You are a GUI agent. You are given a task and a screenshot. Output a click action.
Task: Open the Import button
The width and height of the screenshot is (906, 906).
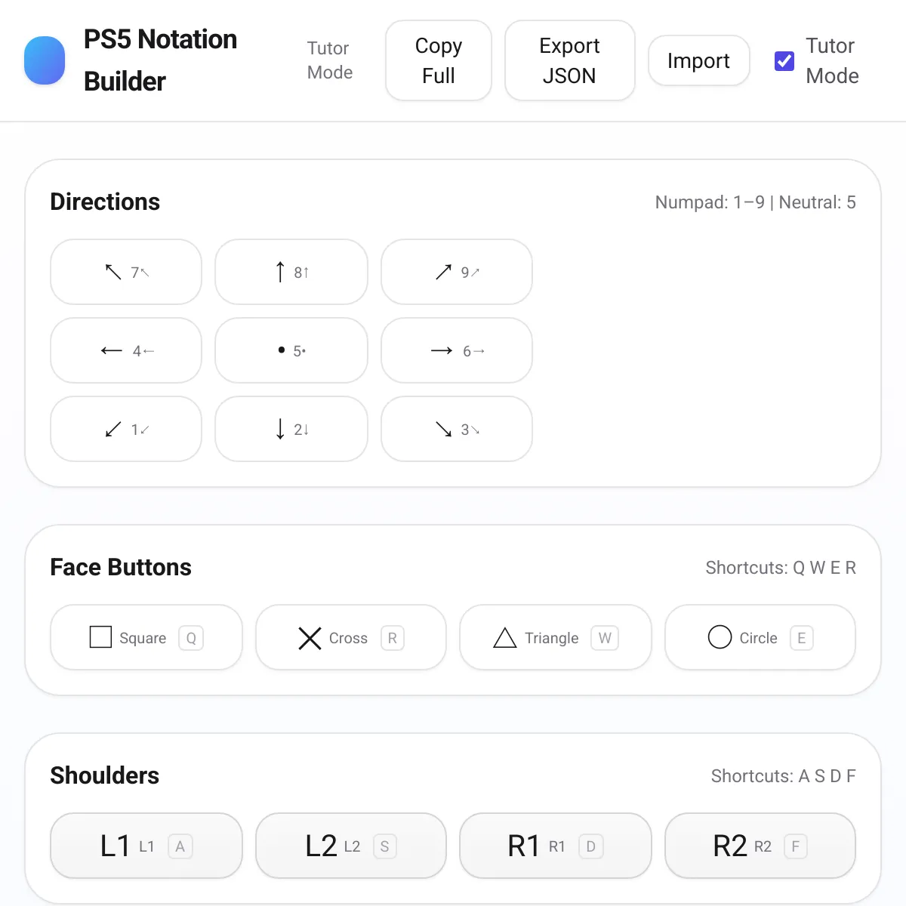tap(699, 60)
